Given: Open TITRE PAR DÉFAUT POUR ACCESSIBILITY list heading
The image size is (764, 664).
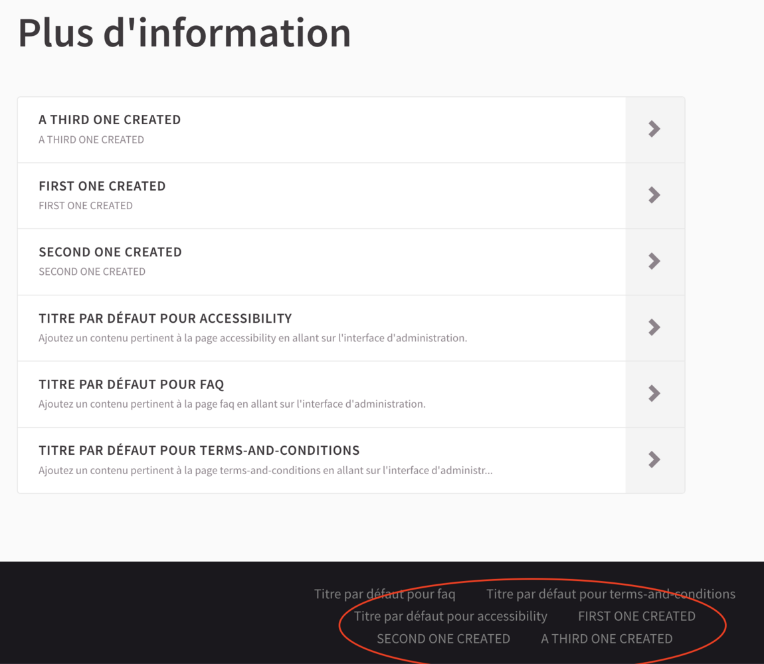Looking at the screenshot, I should 165,318.
